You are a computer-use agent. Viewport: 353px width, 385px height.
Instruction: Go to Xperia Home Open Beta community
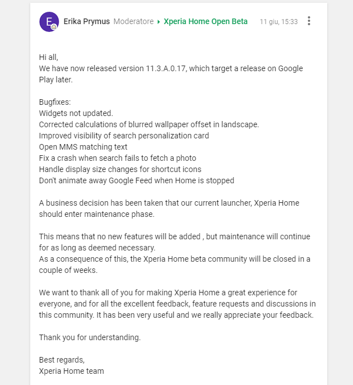pos(206,21)
